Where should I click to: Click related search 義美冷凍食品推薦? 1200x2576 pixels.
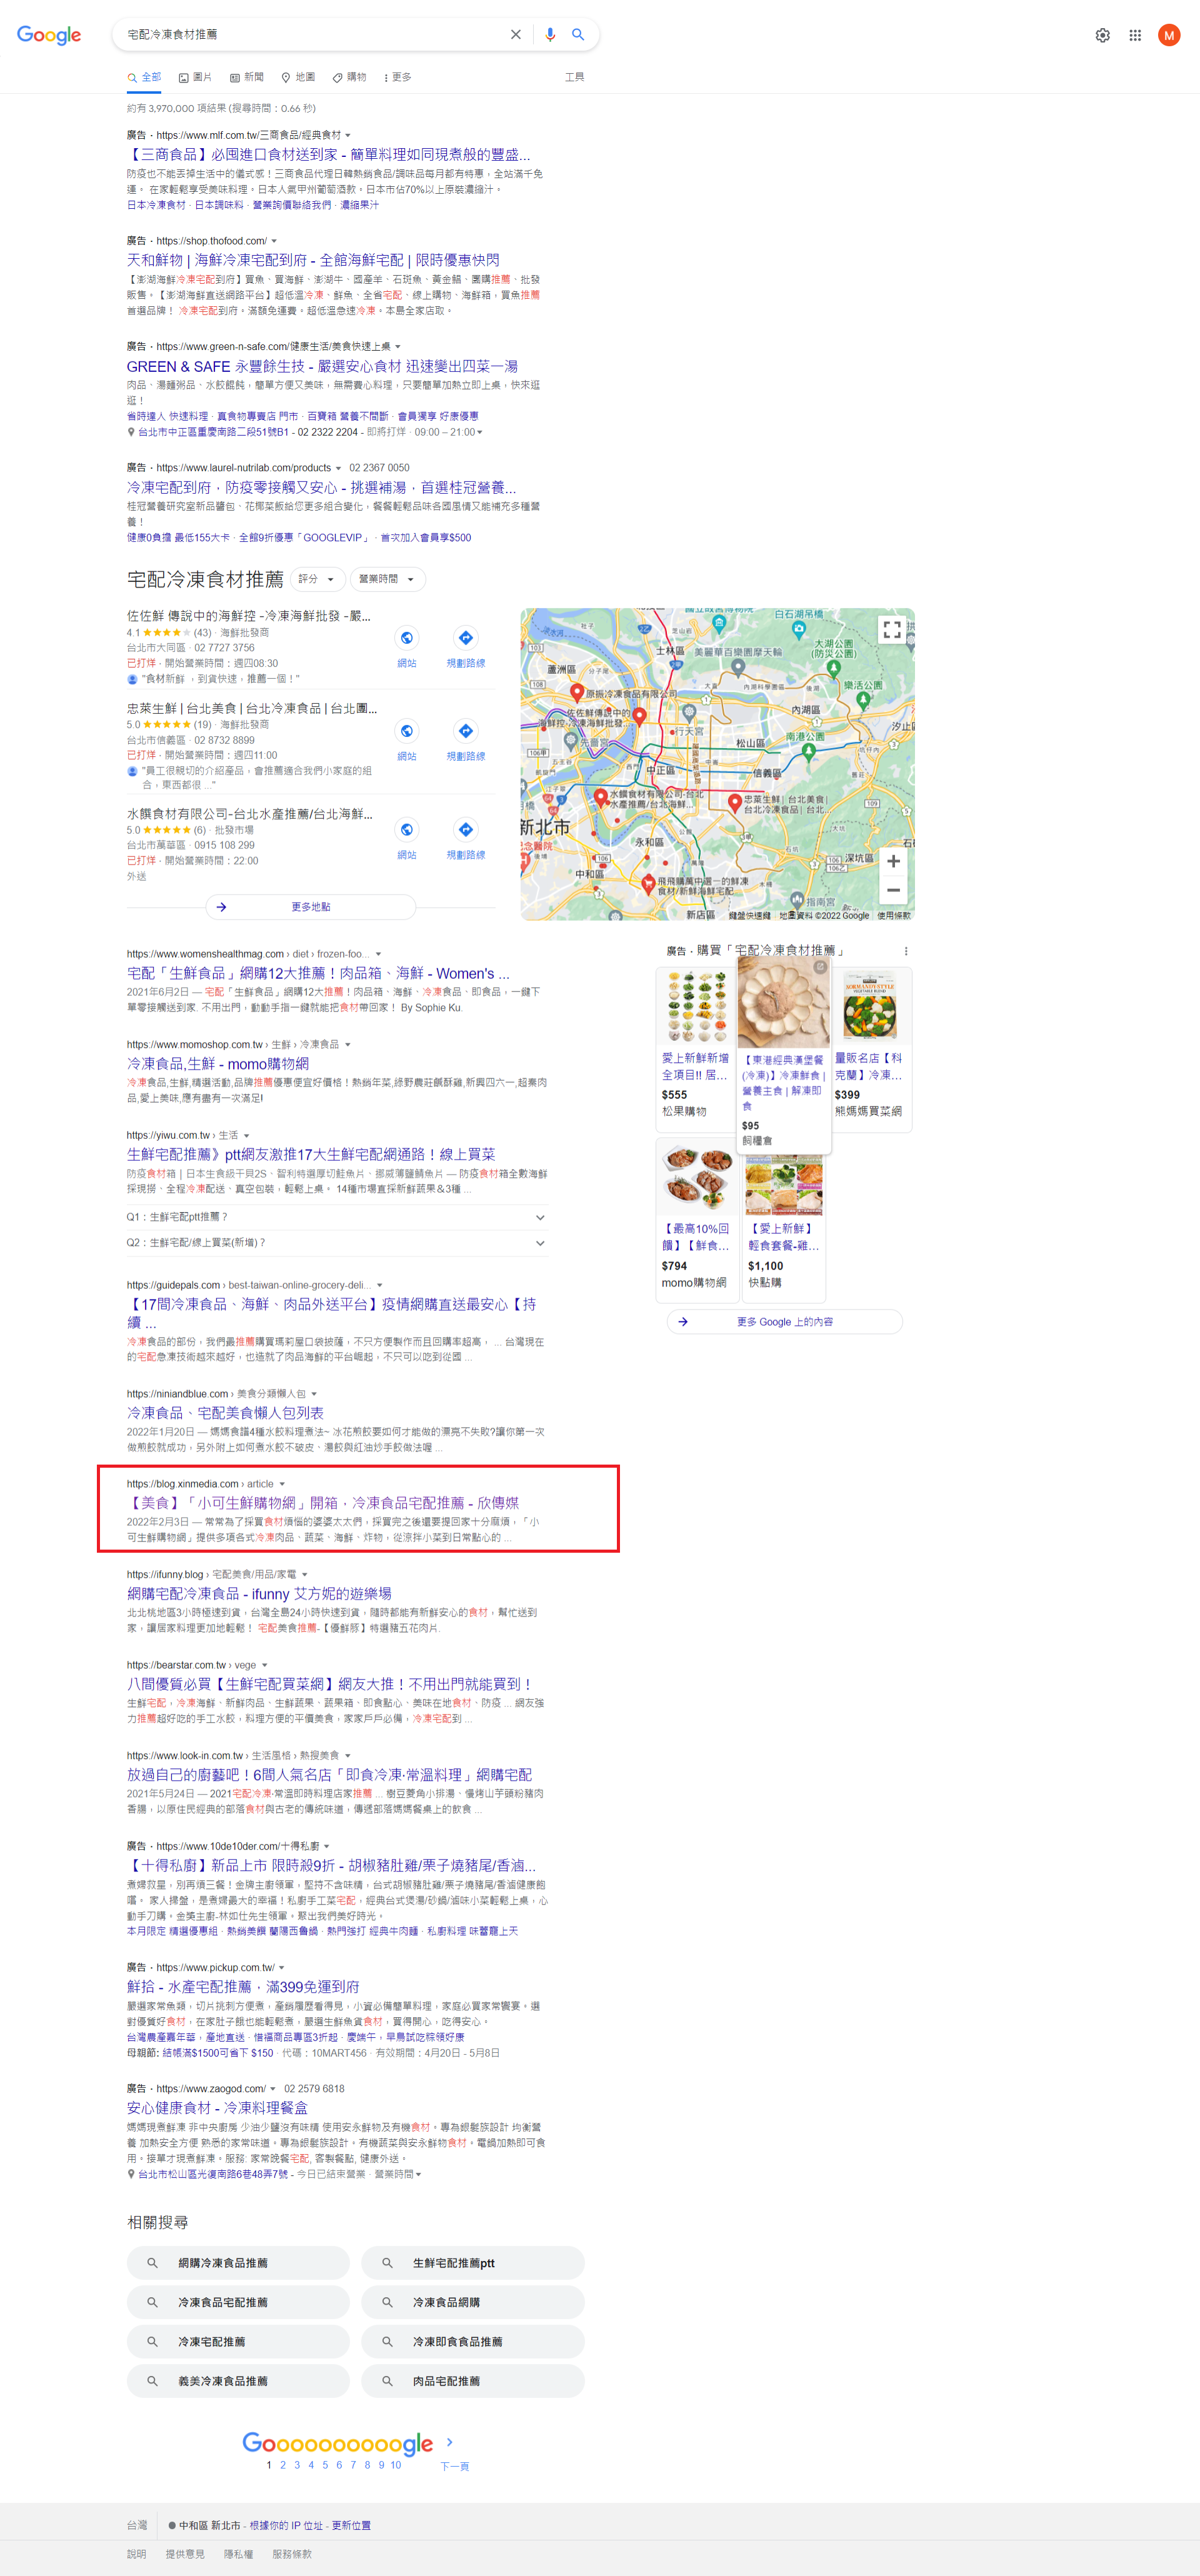coord(238,2381)
